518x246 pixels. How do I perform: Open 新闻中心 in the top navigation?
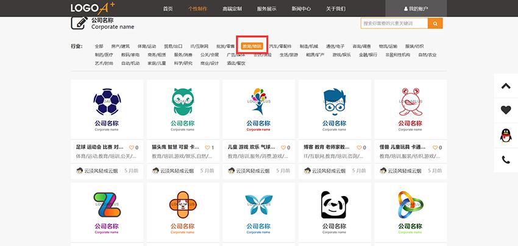pos(301,9)
